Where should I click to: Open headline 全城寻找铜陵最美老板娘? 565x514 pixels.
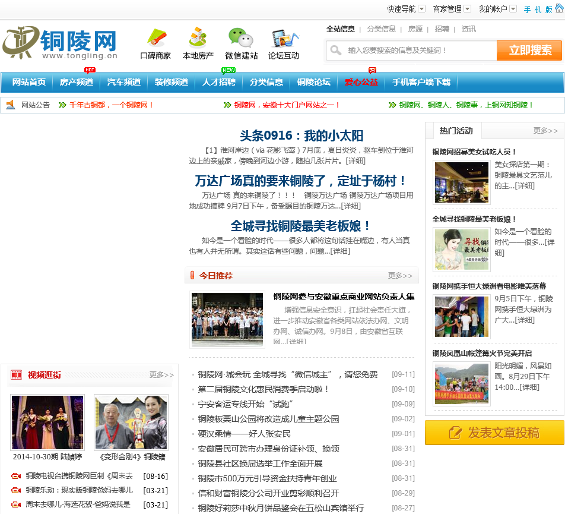coord(301,226)
